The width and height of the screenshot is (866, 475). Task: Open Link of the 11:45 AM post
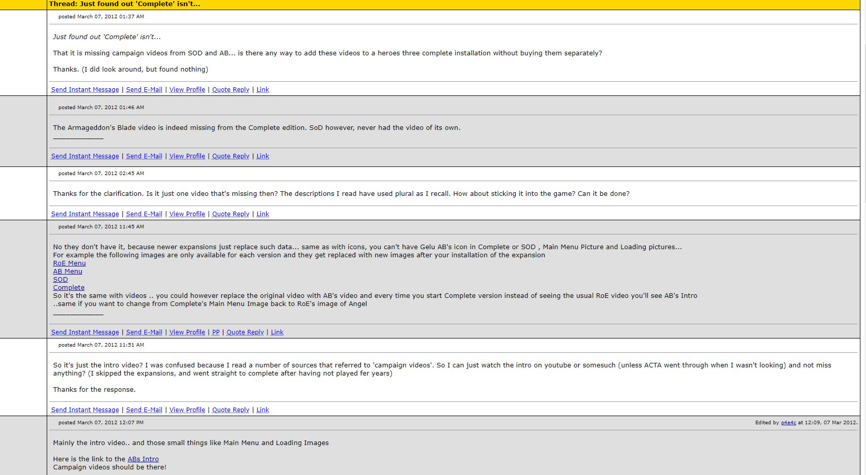(x=277, y=332)
